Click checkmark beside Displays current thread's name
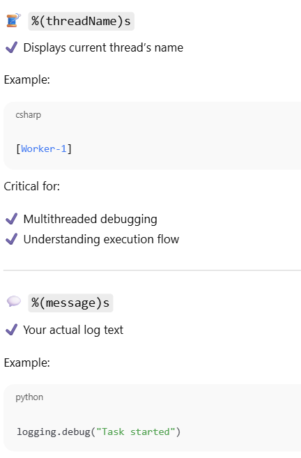This screenshot has width=301, height=458. 12,47
